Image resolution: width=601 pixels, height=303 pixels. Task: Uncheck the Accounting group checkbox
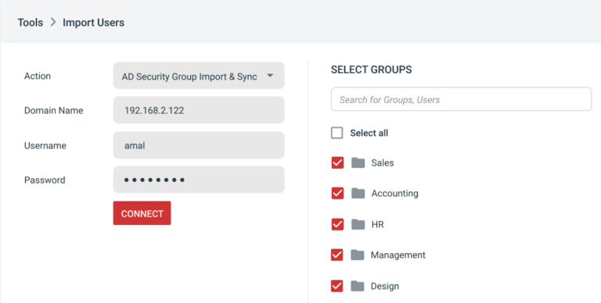coord(337,193)
